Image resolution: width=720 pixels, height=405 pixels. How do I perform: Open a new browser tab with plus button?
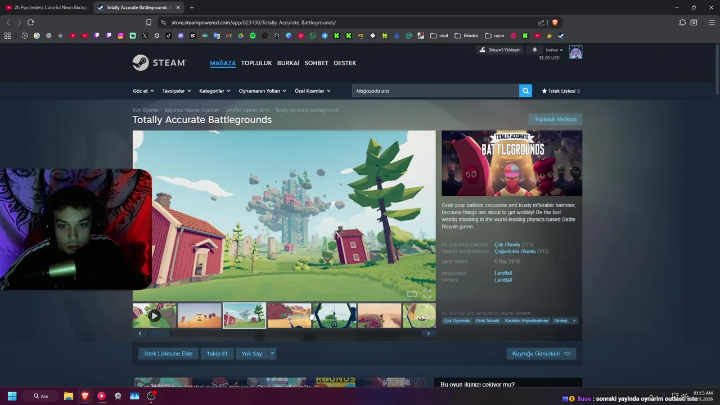[x=192, y=7]
